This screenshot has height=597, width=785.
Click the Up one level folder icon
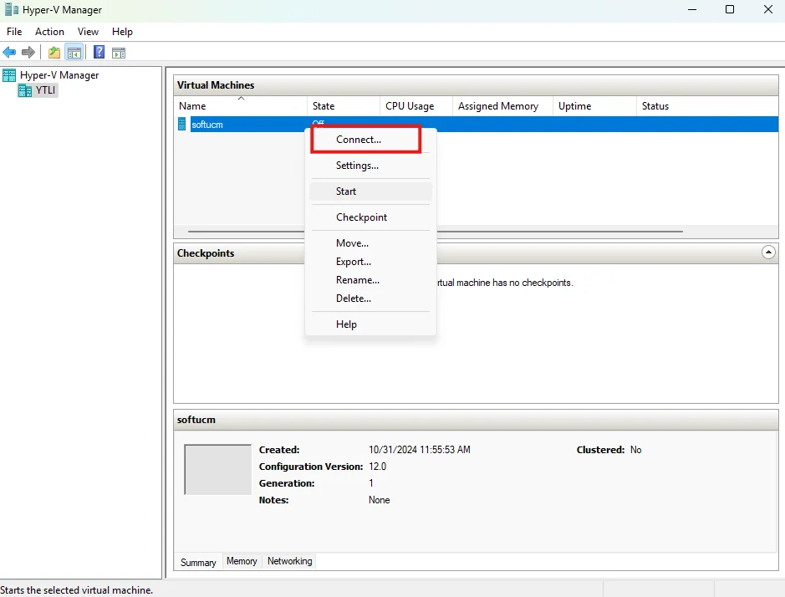click(54, 52)
